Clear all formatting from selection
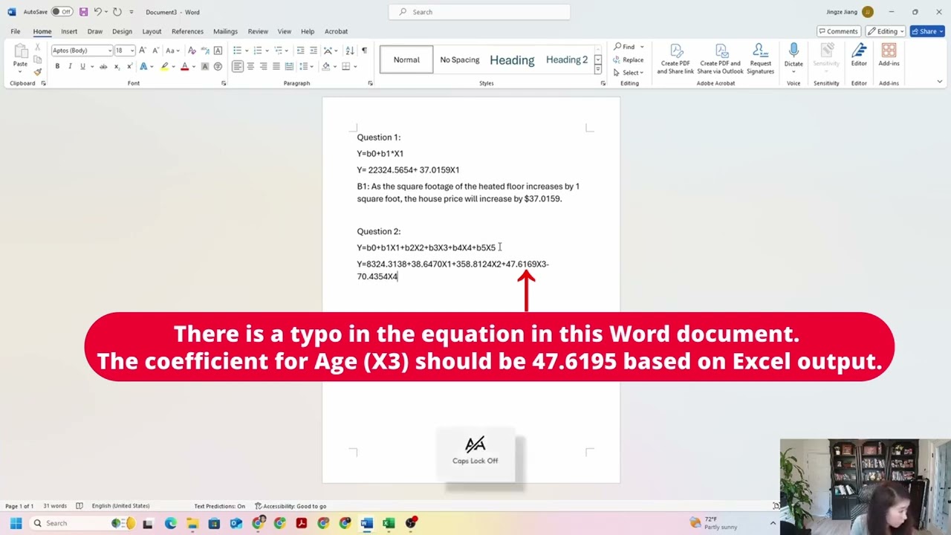Viewport: 951px width, 535px height. click(x=192, y=51)
